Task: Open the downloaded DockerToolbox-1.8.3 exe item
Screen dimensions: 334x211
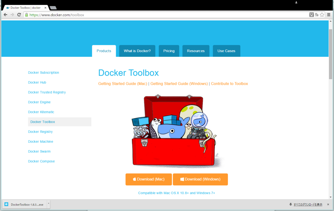Action: tap(24, 204)
